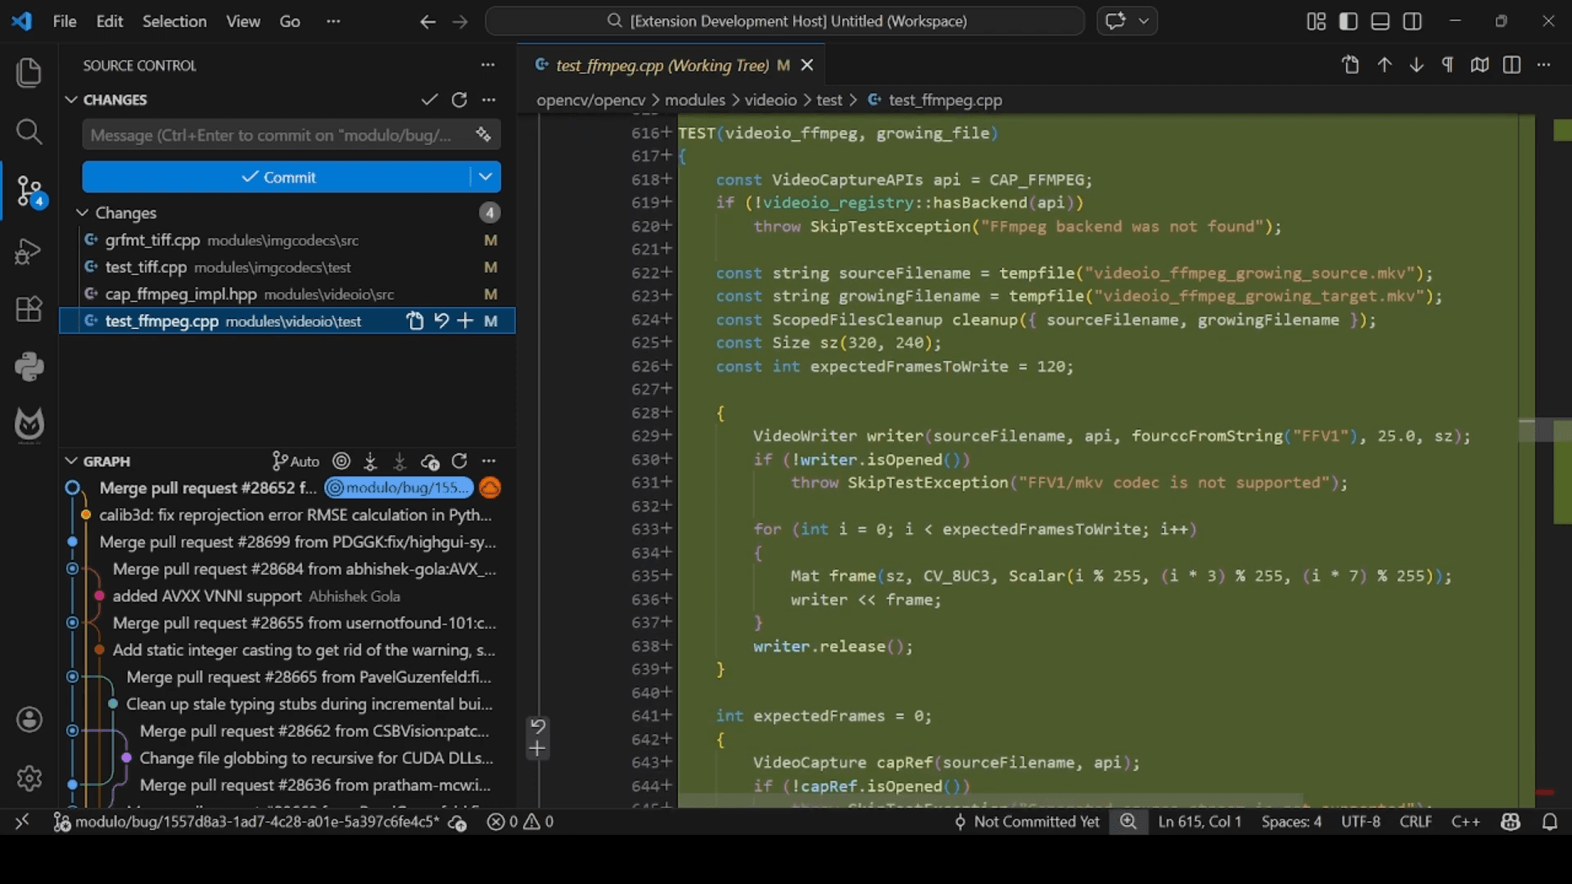Toggle inline view split icon in editor toolbar
This screenshot has width=1572, height=884.
tap(1512, 65)
